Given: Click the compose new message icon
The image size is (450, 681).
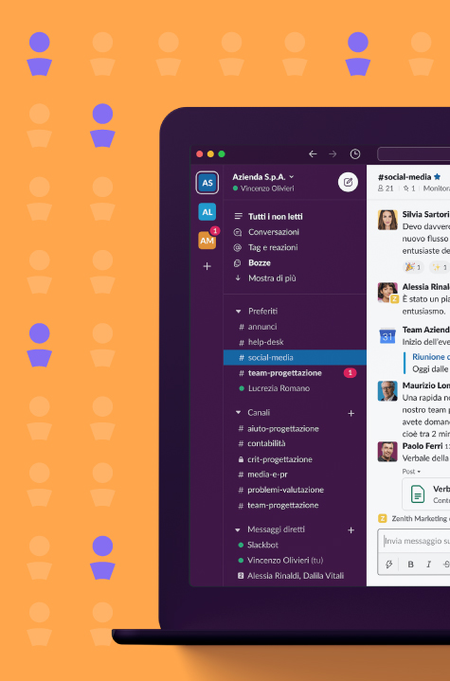Looking at the screenshot, I should click(x=348, y=183).
